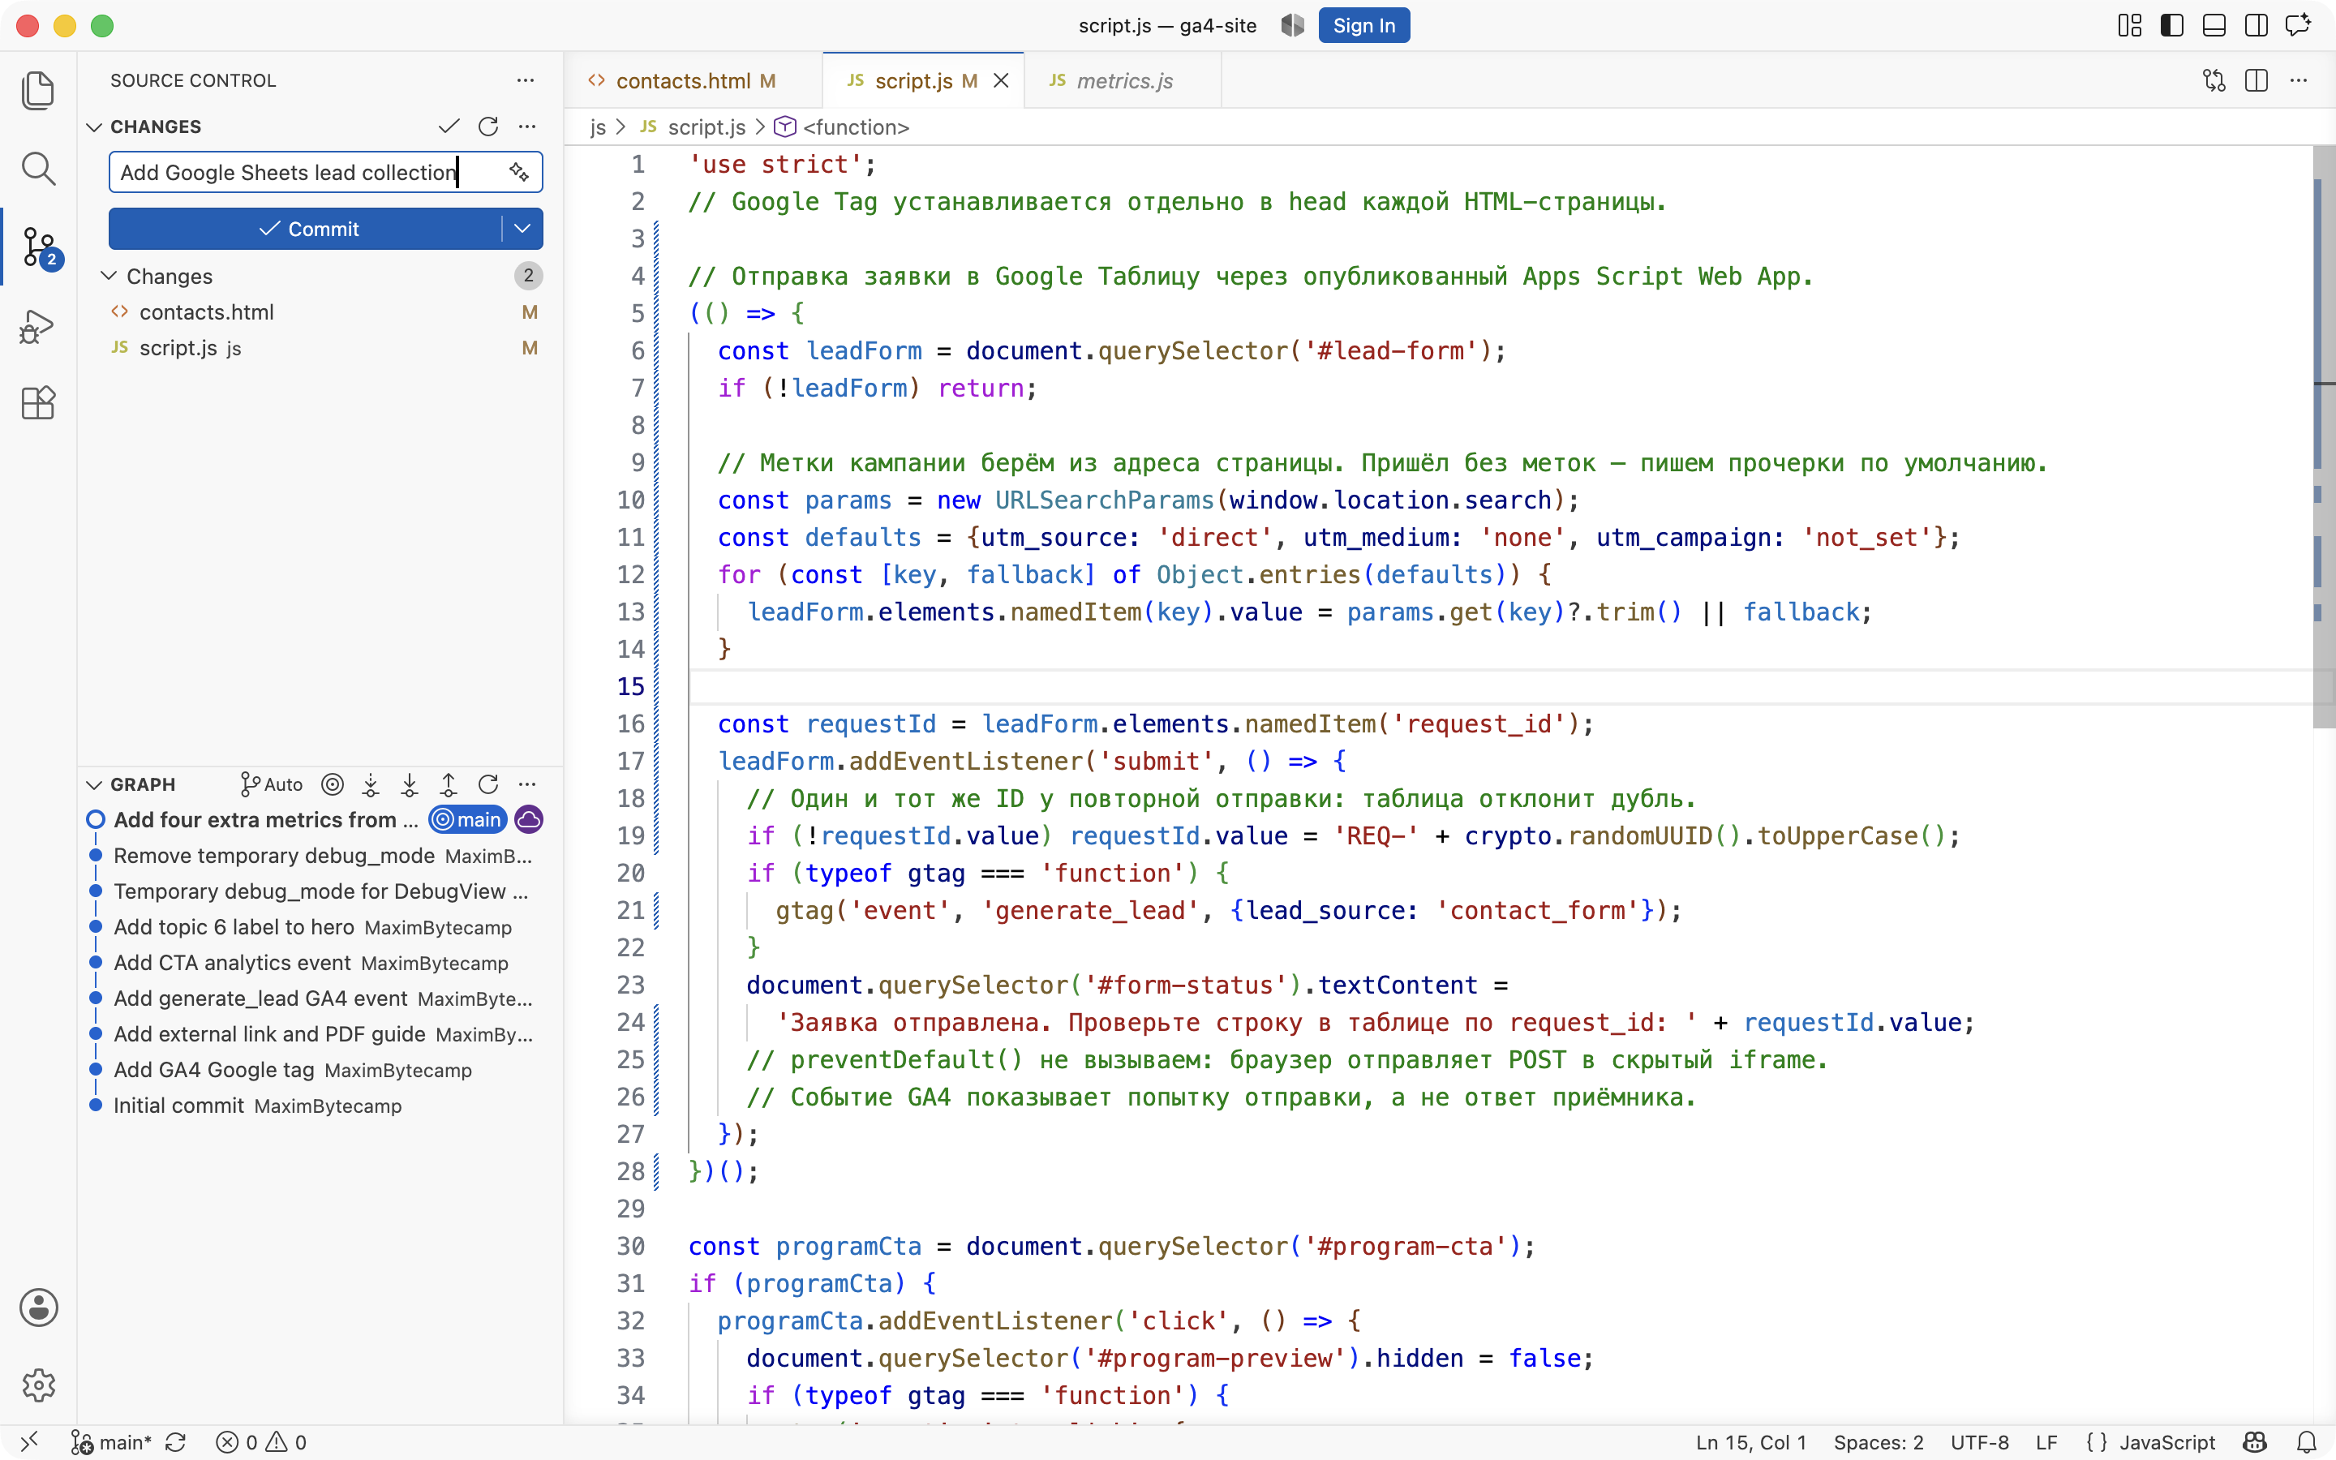Image resolution: width=2336 pixels, height=1460 pixels.
Task: Click Go to Current History Item target icon
Action: (332, 784)
